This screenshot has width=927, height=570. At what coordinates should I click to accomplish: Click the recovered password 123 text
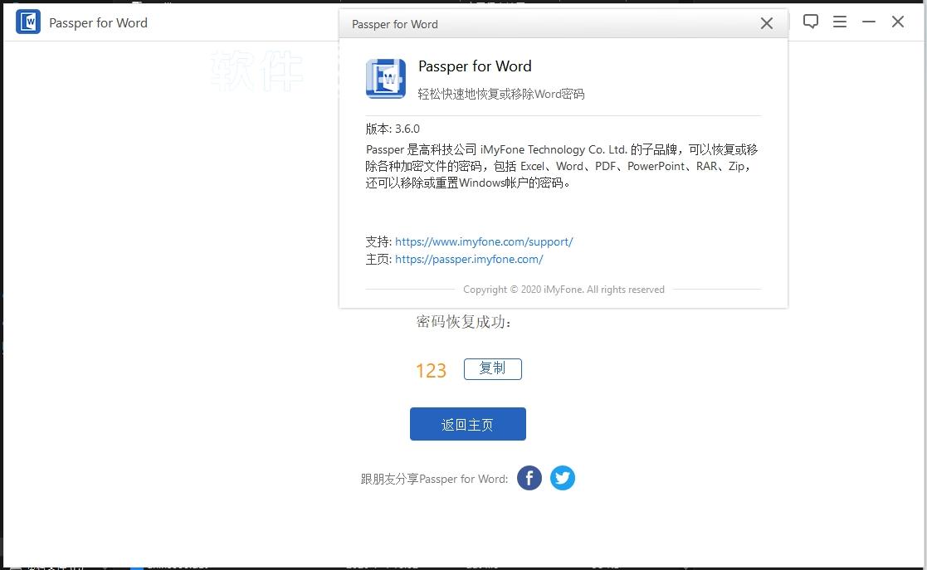coord(431,371)
